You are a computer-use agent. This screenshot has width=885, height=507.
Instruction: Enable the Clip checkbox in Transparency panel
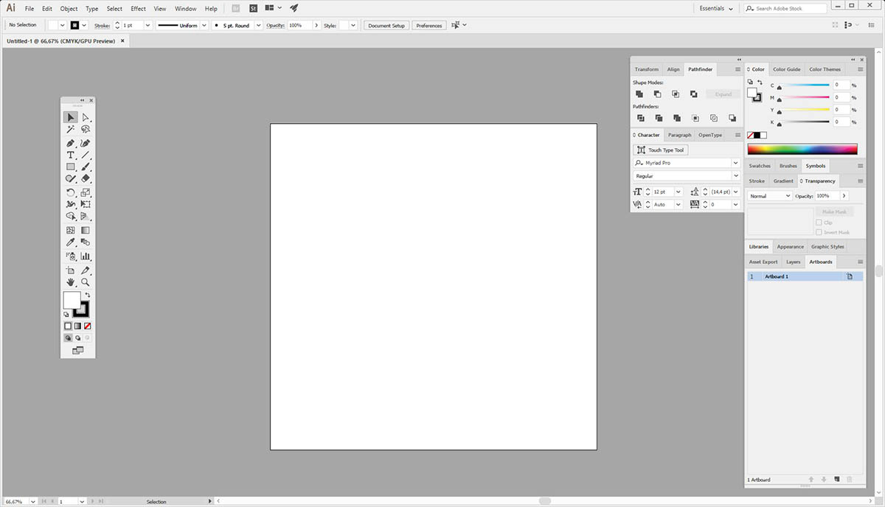point(819,222)
